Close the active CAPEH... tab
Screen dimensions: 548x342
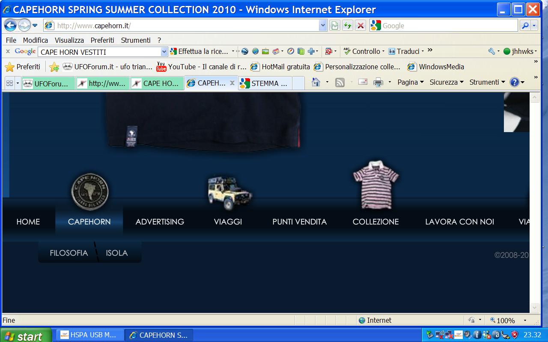click(232, 83)
